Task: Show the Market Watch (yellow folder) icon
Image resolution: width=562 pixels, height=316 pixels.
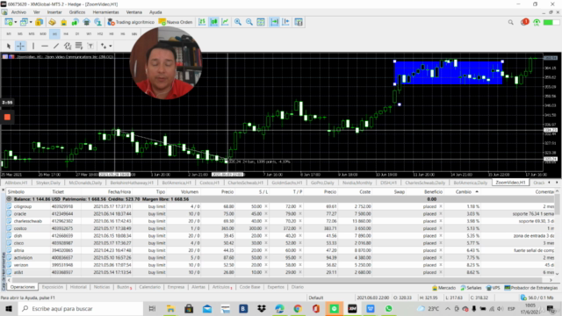Action: 39,22
